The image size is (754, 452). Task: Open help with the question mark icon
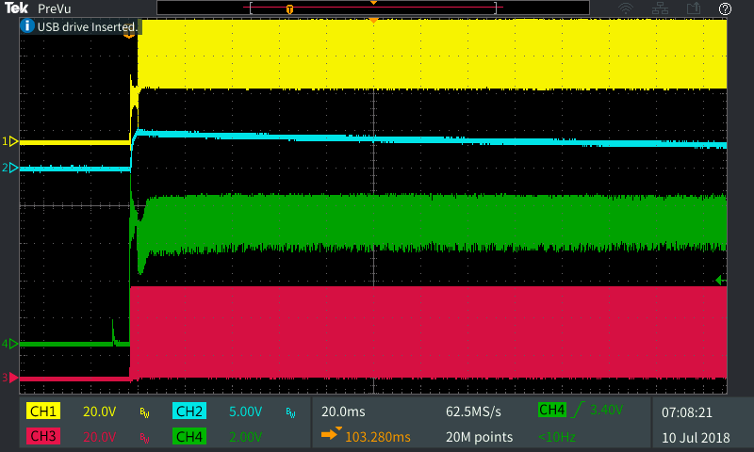725,8
